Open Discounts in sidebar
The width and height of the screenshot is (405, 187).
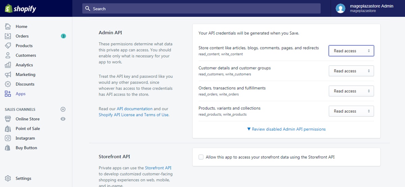click(25, 84)
